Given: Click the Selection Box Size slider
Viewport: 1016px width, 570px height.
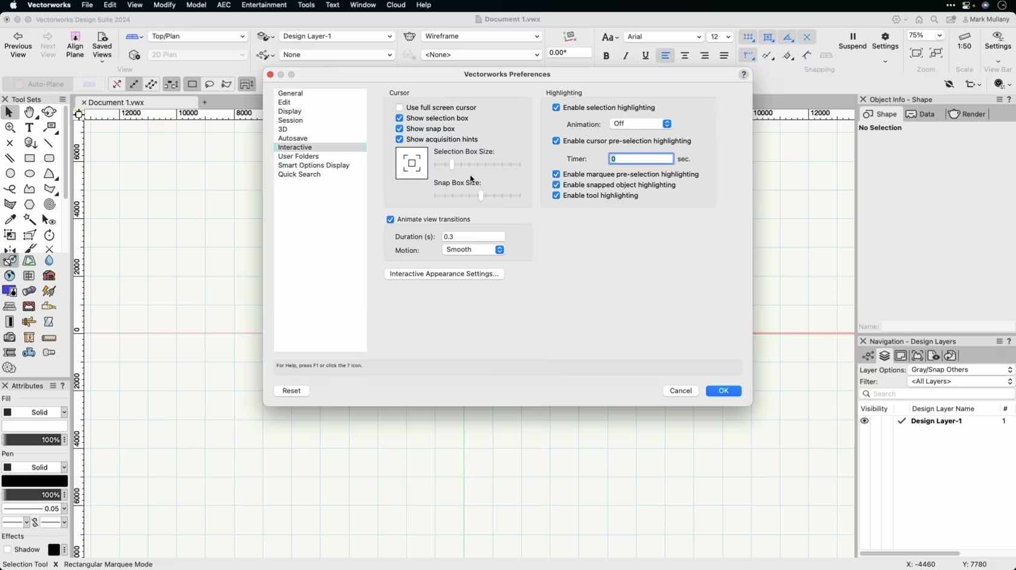Looking at the screenshot, I should (478, 164).
